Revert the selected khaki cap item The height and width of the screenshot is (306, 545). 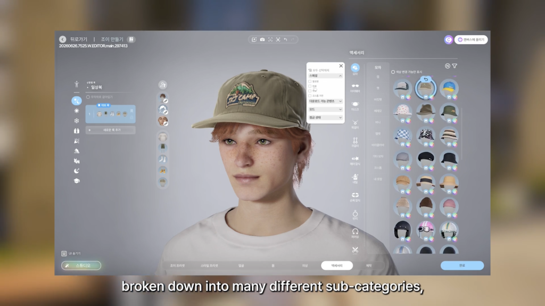426,80
